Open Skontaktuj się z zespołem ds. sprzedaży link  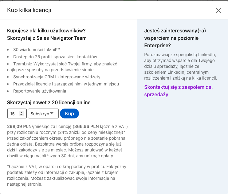point(178,91)
